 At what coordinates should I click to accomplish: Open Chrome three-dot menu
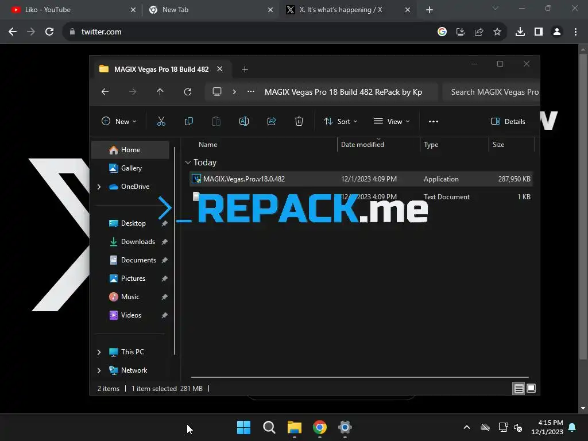point(575,32)
